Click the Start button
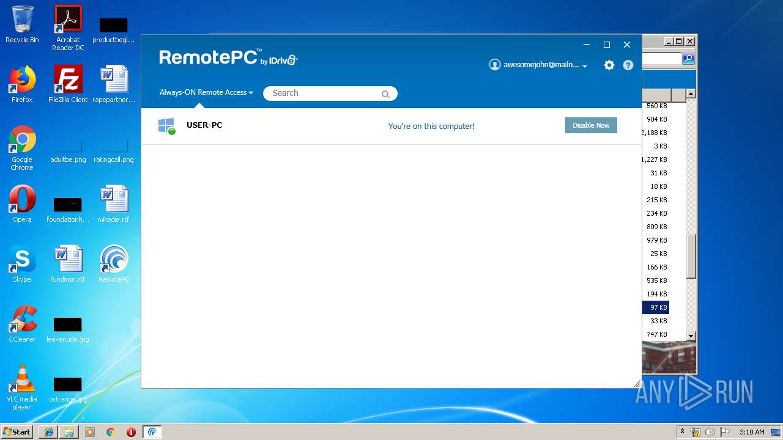783x440 pixels. 17,431
